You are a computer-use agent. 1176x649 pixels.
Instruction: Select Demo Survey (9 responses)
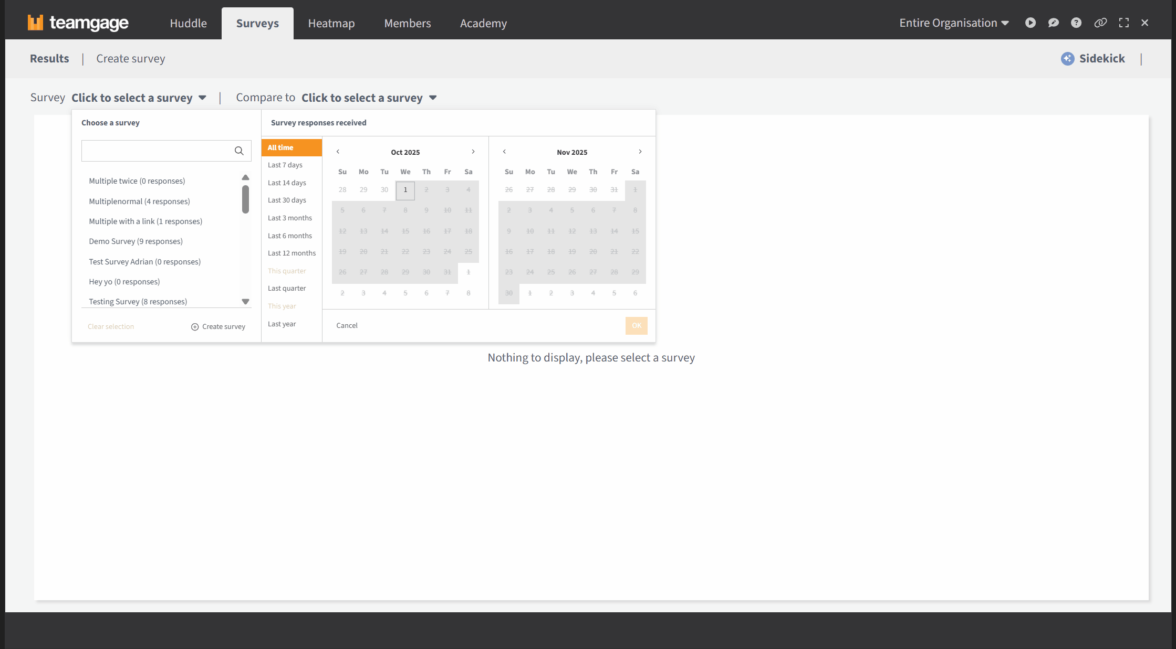pos(136,241)
